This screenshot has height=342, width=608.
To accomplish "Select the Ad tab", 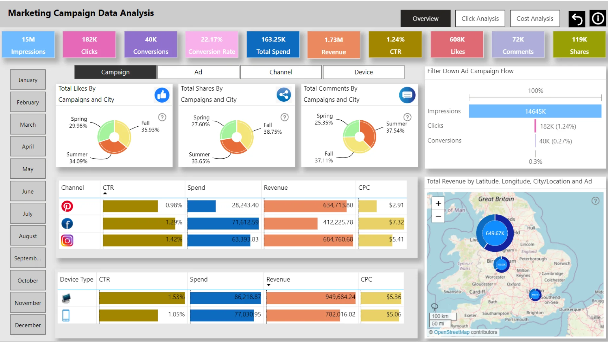I will pyautogui.click(x=198, y=72).
